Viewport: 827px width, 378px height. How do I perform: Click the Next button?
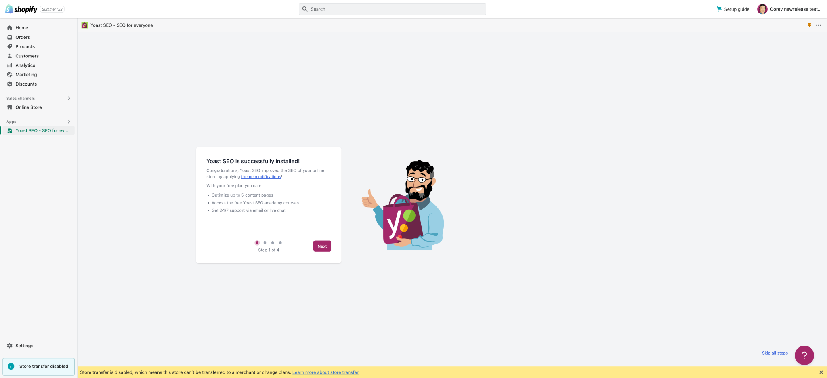(x=322, y=246)
